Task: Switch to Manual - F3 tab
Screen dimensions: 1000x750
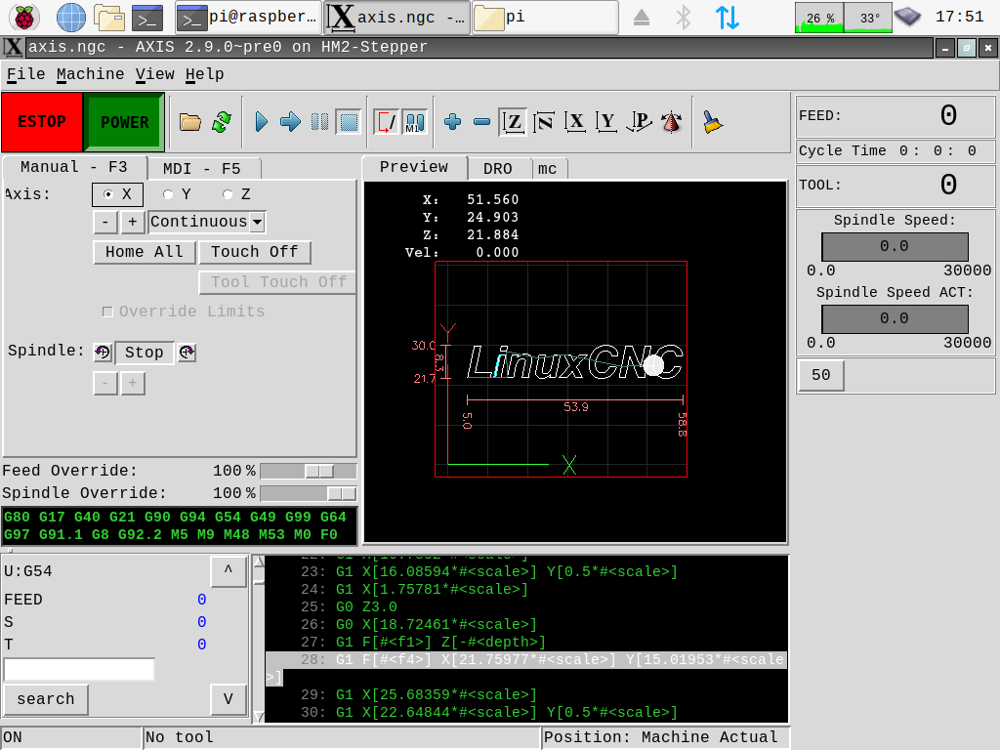Action: [x=74, y=167]
